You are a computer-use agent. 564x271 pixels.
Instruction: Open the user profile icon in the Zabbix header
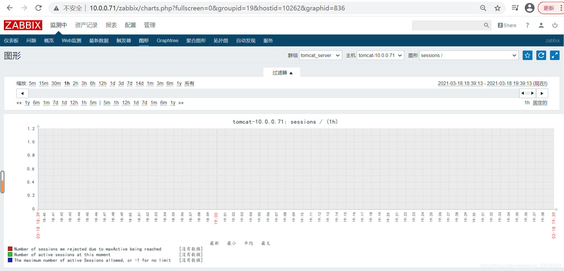(x=541, y=25)
